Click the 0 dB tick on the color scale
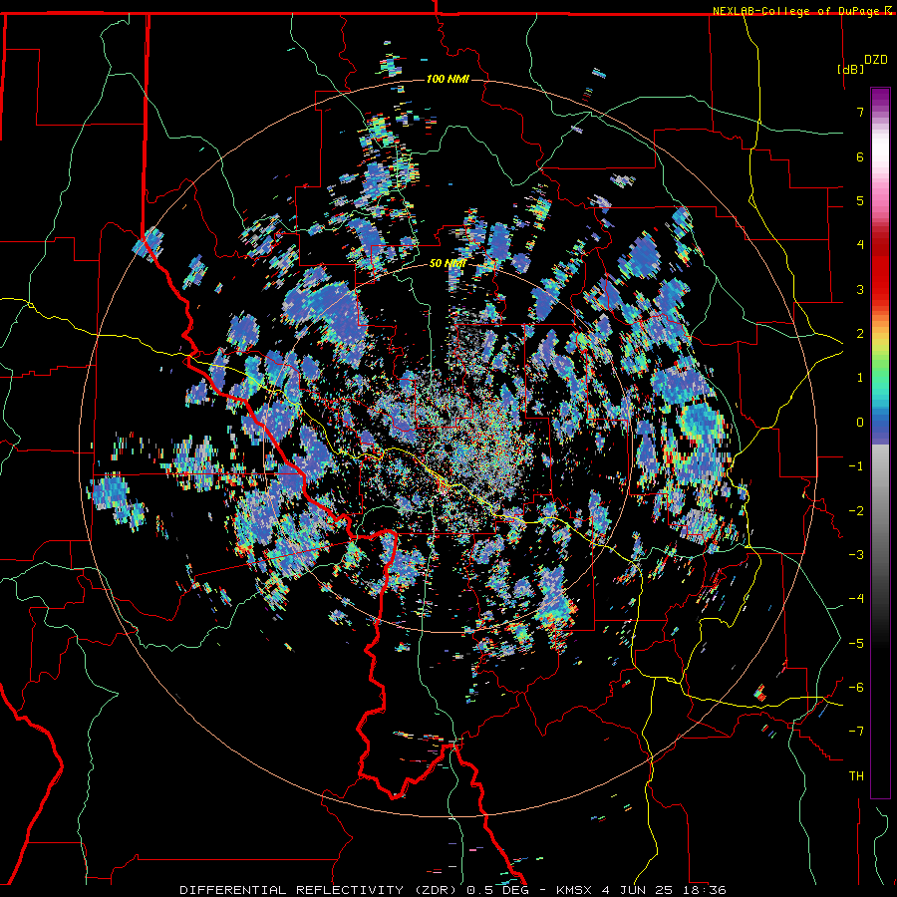Screen dimensions: 897x897 (860, 423)
